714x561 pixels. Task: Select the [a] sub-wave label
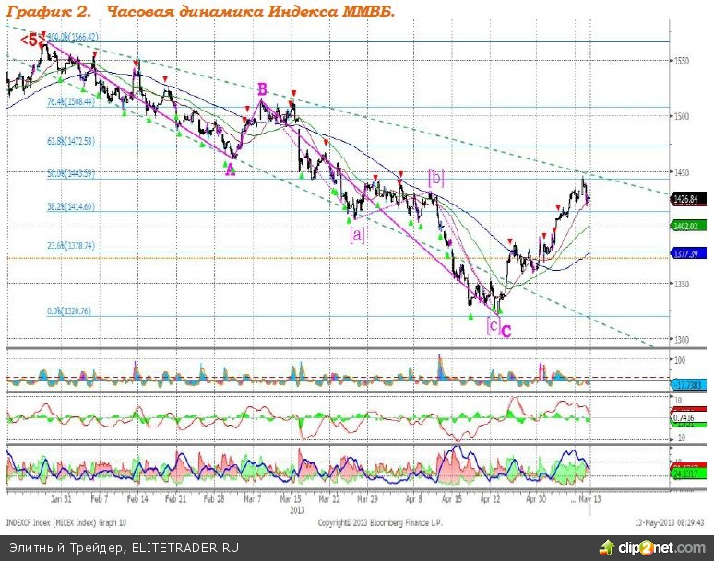coord(356,234)
